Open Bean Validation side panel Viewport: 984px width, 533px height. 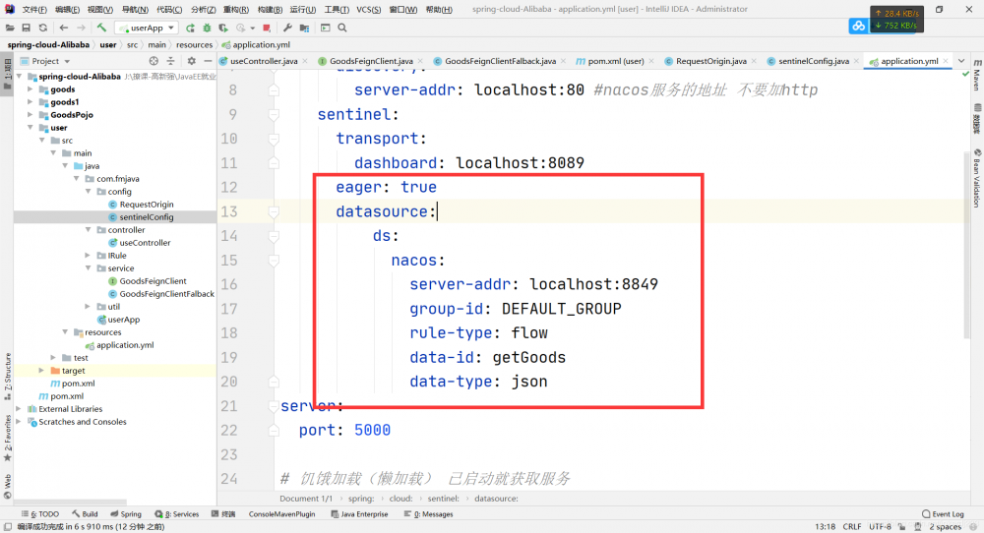coord(976,179)
